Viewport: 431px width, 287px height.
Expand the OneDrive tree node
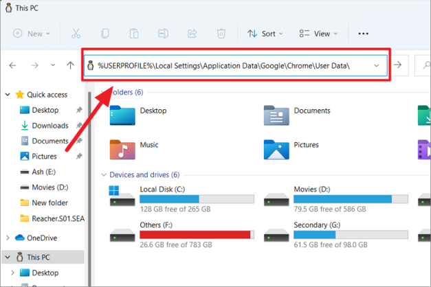click(x=8, y=238)
